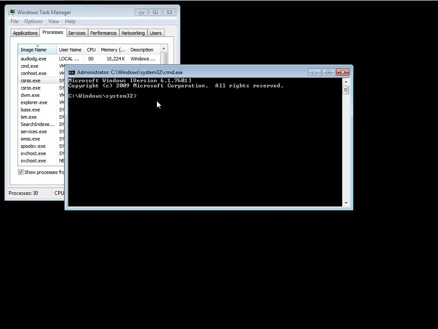This screenshot has height=329, width=438.
Task: Select the SearchIndexe... process row
Action: click(x=41, y=124)
